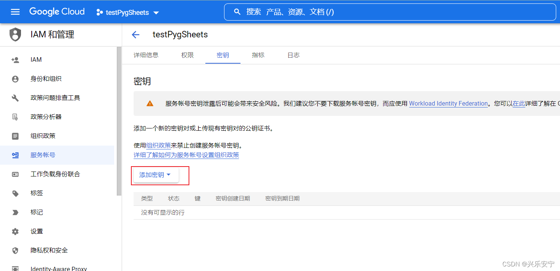Click the 标记 label-arrow icon

15,212
